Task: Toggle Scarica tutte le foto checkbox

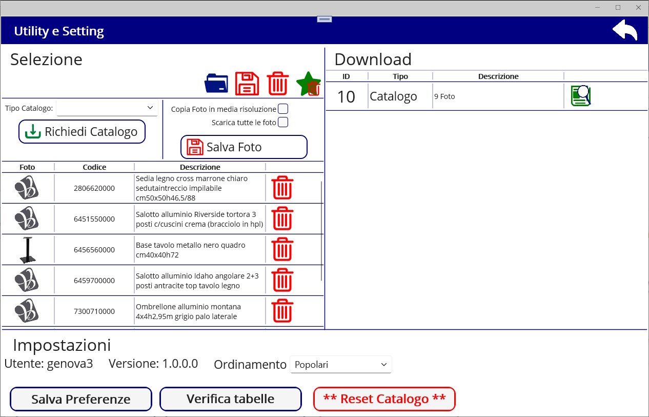Action: (x=283, y=122)
